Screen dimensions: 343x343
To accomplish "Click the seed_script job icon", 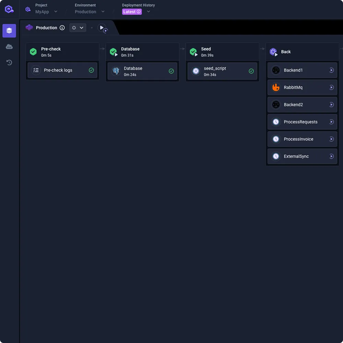I will pyautogui.click(x=196, y=71).
